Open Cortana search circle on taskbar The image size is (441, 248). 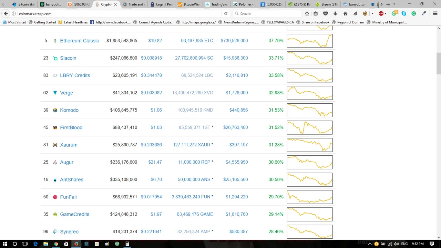click(x=15, y=244)
